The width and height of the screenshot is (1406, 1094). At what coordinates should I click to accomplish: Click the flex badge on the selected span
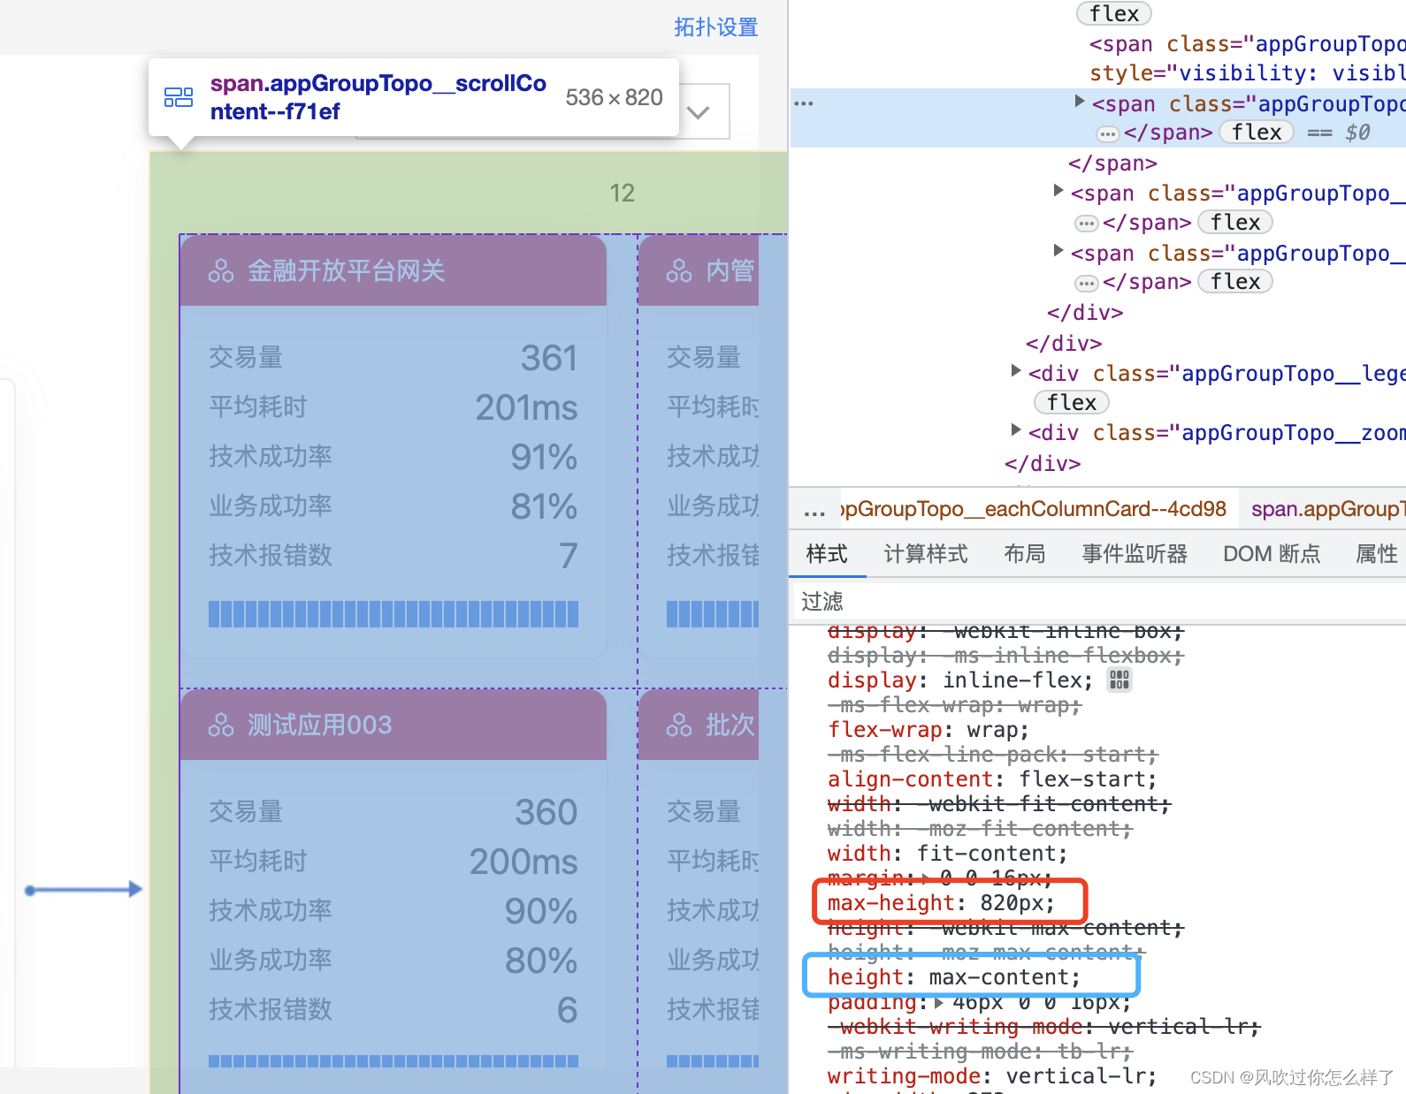1257,133
